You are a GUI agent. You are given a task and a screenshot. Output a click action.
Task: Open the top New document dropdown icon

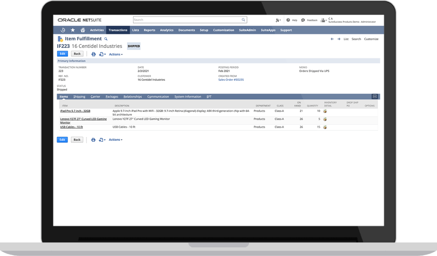(102, 54)
